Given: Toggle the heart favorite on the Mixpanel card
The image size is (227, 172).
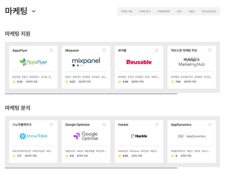Looking at the screenshot, I should point(104,50).
